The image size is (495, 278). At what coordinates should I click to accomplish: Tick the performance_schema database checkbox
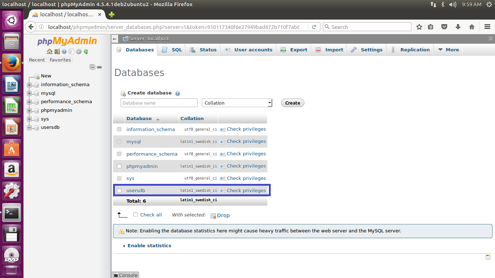tap(119, 154)
